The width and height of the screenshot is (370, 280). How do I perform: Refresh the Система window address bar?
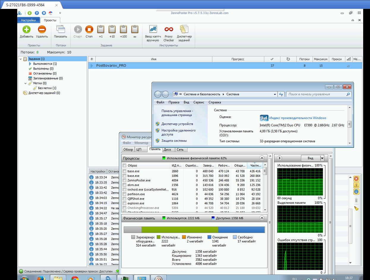click(281, 94)
